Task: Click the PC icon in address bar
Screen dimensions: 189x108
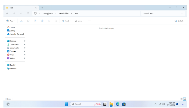Action: tap(35, 13)
